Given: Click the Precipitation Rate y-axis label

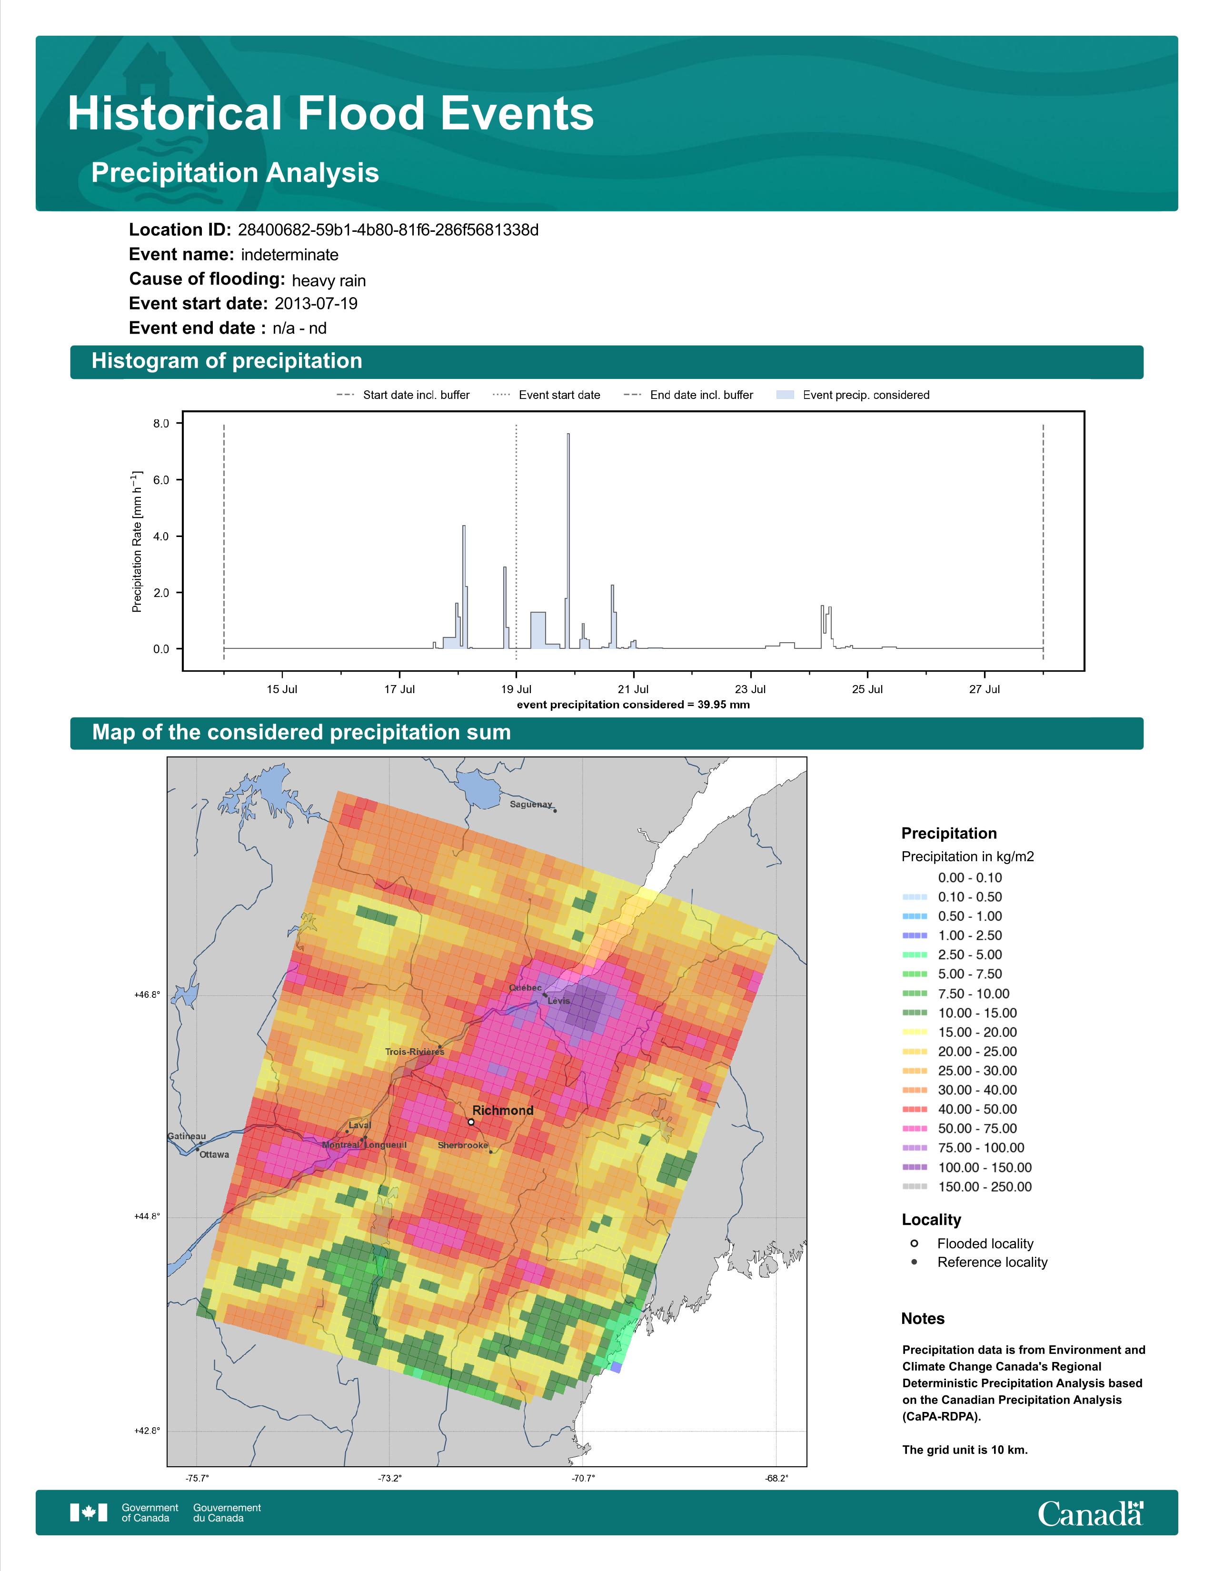Looking at the screenshot, I should 137,542.
